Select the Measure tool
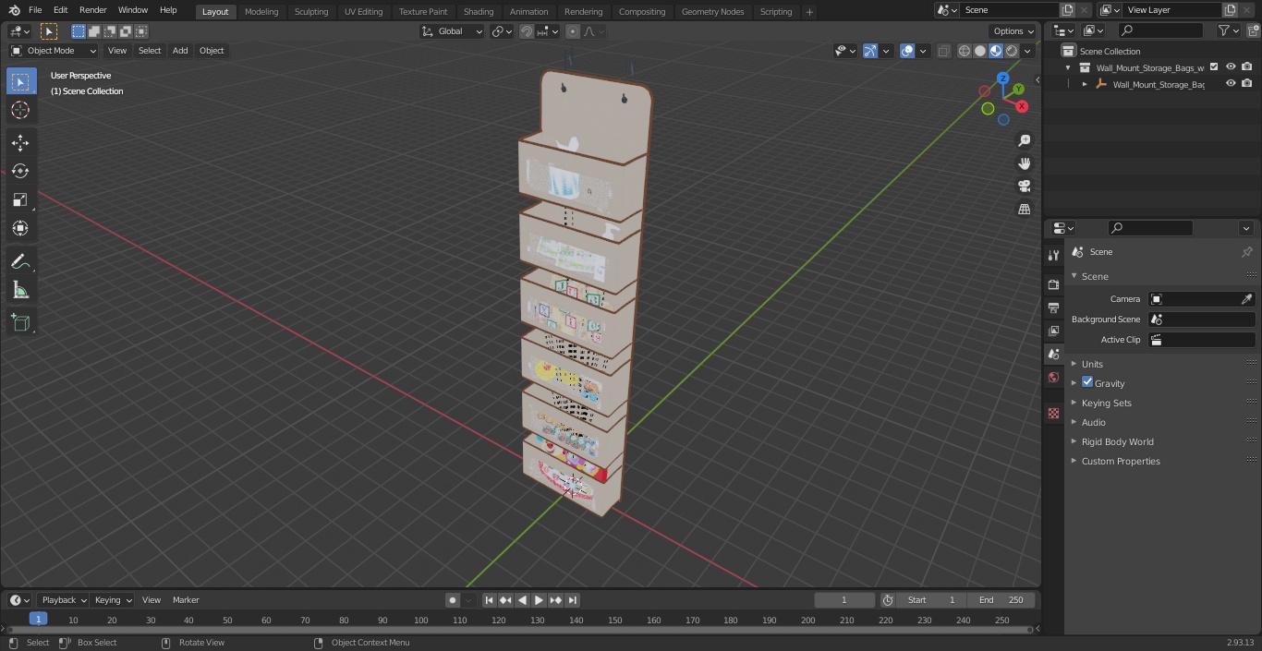This screenshot has height=651, width=1262. pos(20,291)
